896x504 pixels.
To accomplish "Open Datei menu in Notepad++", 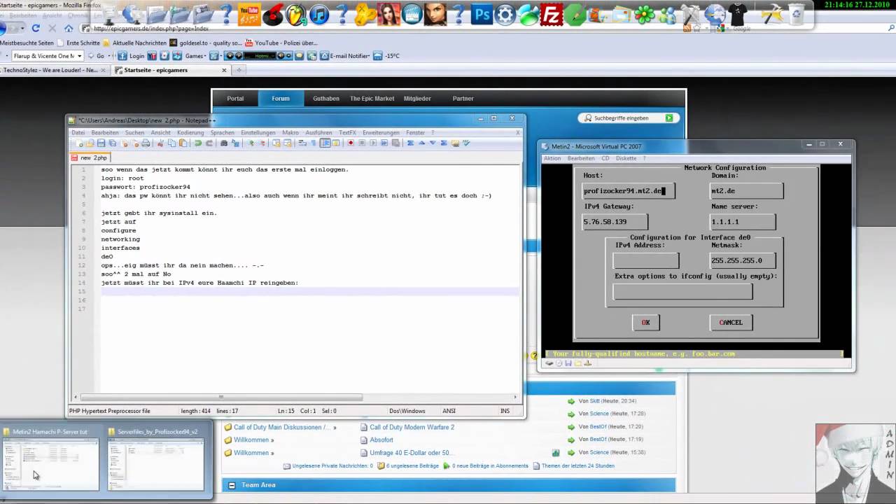I will (x=78, y=132).
